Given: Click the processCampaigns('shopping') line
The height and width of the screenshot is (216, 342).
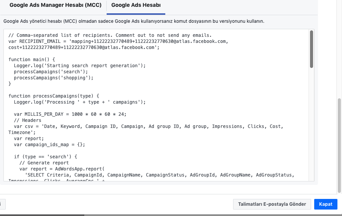Looking at the screenshot, I should point(54,78).
